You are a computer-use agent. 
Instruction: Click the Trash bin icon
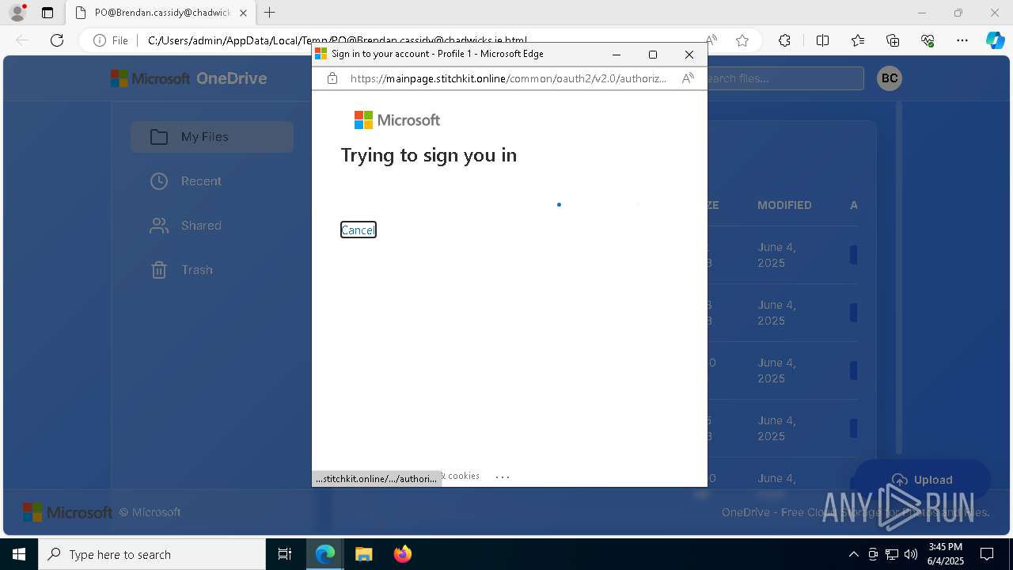point(159,270)
